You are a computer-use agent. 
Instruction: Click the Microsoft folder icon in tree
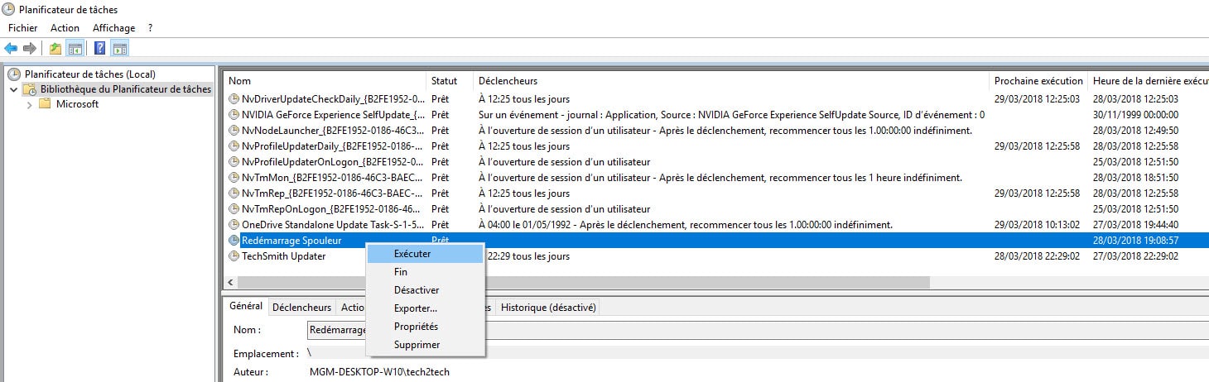pos(45,104)
